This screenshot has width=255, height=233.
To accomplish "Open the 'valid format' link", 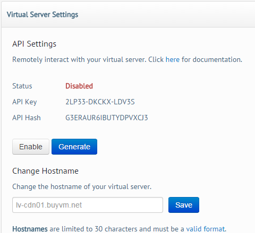I will tap(206, 229).
